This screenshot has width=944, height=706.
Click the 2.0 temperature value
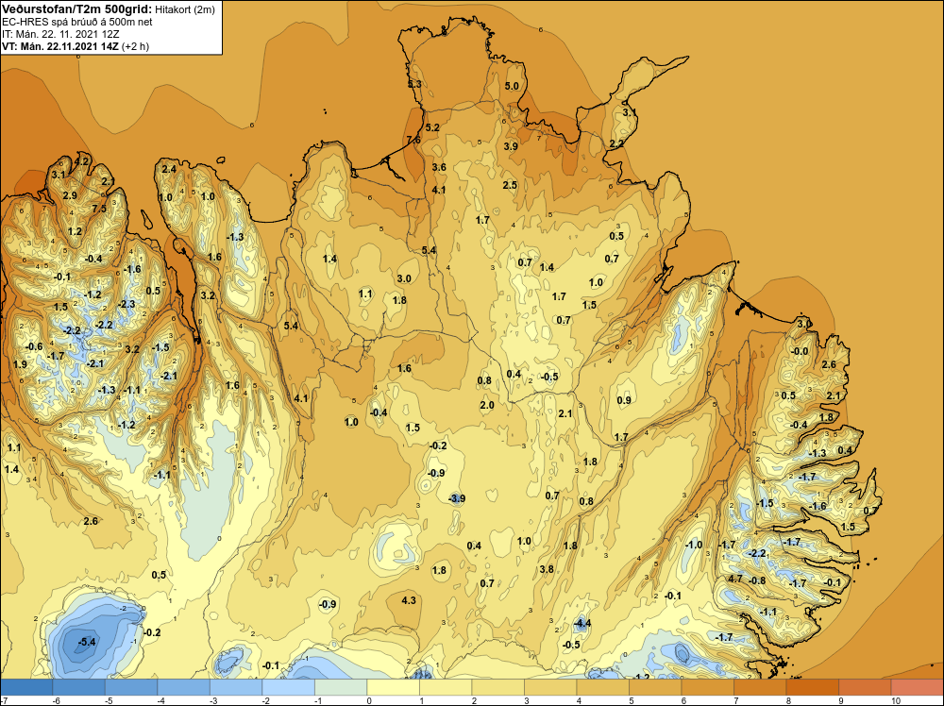coord(487,405)
